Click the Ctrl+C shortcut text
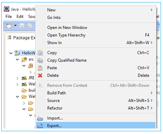The width and height of the screenshot is (163, 134). click(x=143, y=53)
